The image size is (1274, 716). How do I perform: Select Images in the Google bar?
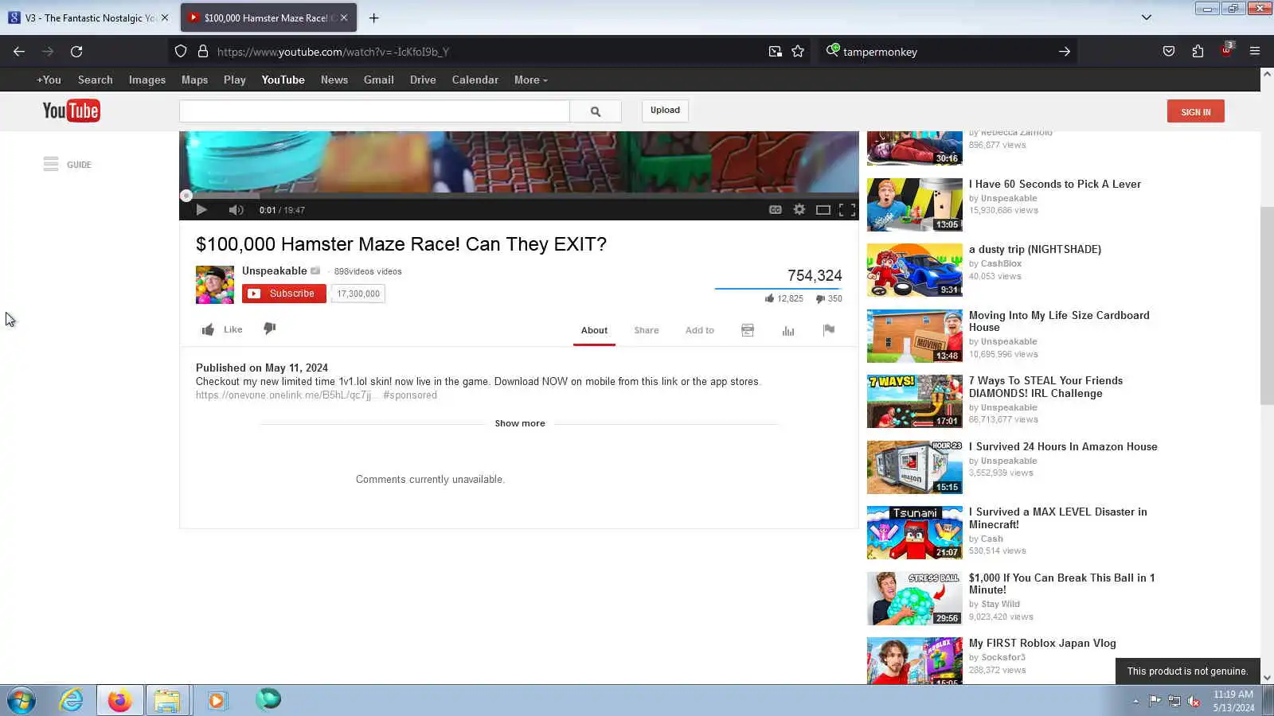tap(147, 80)
